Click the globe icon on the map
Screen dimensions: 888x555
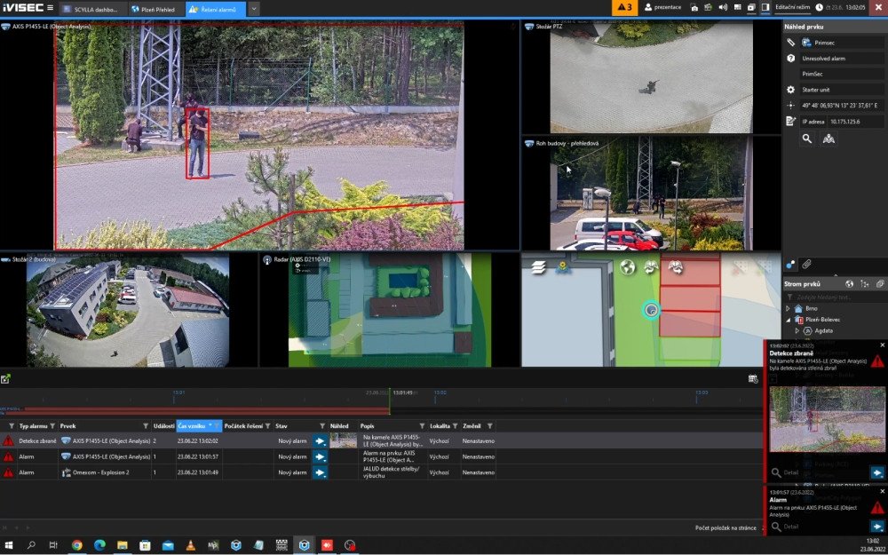pos(628,266)
